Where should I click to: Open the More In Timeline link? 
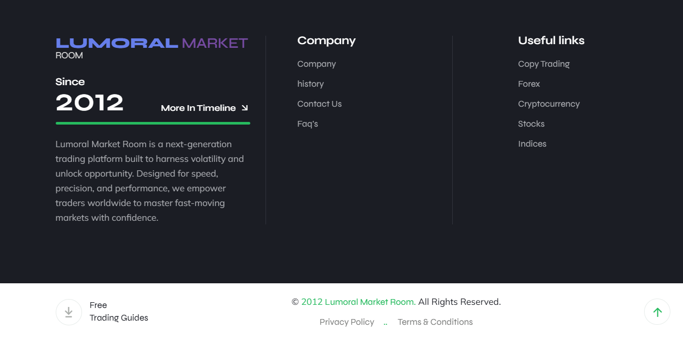[198, 108]
